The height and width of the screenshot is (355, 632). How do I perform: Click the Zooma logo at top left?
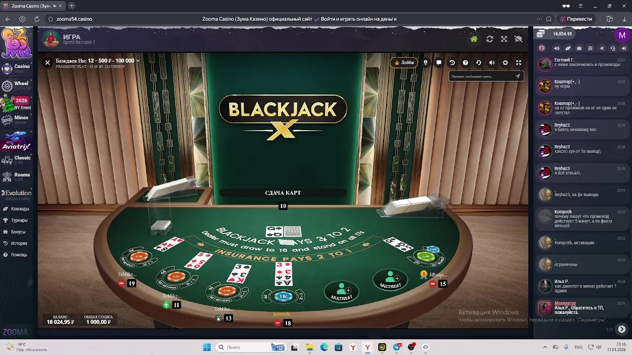16,43
